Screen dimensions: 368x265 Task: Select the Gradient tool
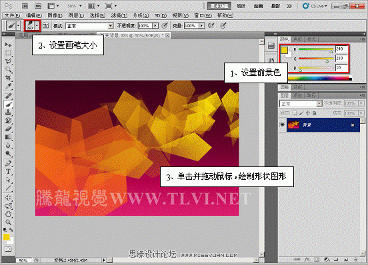8,137
